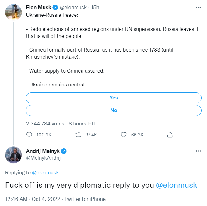This screenshot has width=207, height=206.
Task: Open more options on Elon Musk's tweet
Action: pos(198,7)
